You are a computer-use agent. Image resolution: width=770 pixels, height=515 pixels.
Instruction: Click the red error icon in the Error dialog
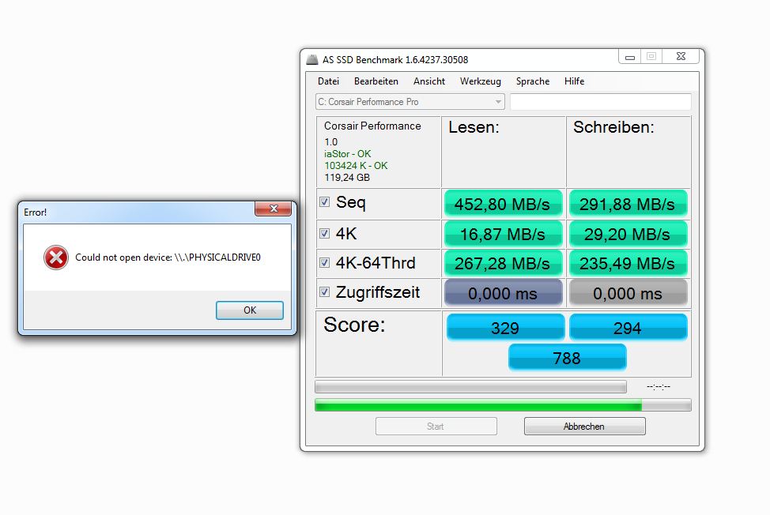click(x=56, y=257)
